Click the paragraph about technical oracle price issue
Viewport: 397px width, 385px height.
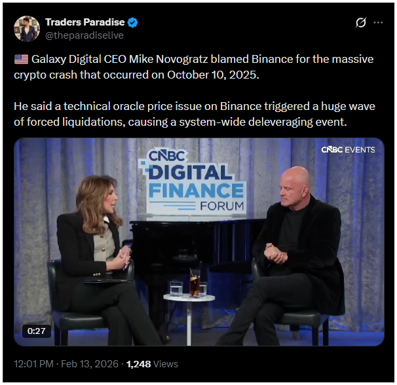click(x=195, y=114)
